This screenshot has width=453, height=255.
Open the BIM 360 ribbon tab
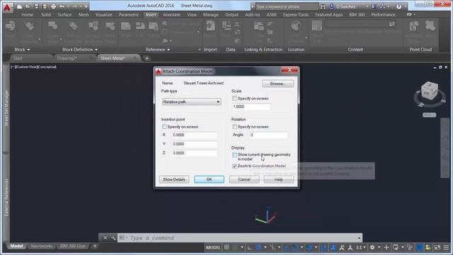tap(357, 14)
